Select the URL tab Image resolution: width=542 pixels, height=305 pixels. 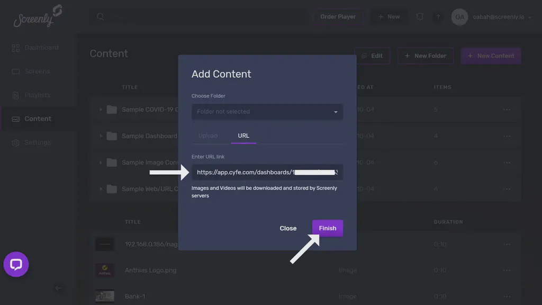click(x=243, y=136)
